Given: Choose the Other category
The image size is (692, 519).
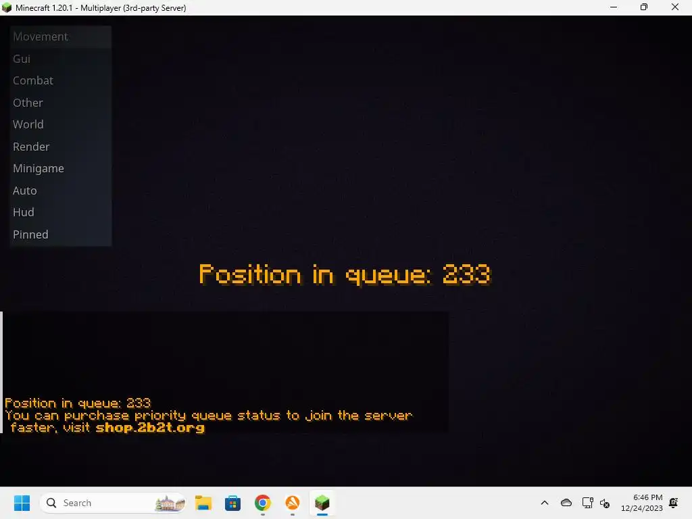Looking at the screenshot, I should click(x=60, y=103).
